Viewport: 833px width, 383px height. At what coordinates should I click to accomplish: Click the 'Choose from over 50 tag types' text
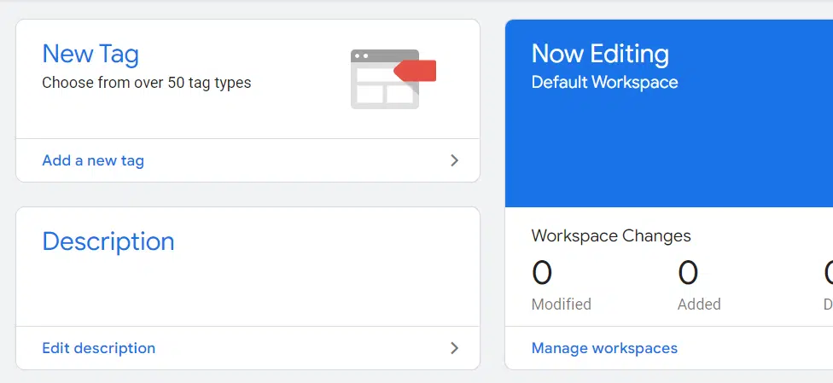(x=147, y=83)
